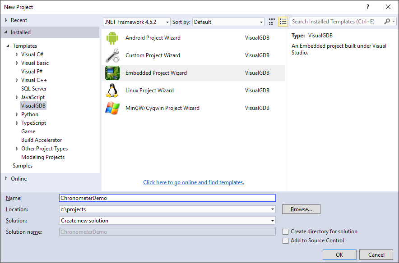Screen dimensions: 399x263
Task: Select Custom Project Wizard label
Action: pos(153,55)
